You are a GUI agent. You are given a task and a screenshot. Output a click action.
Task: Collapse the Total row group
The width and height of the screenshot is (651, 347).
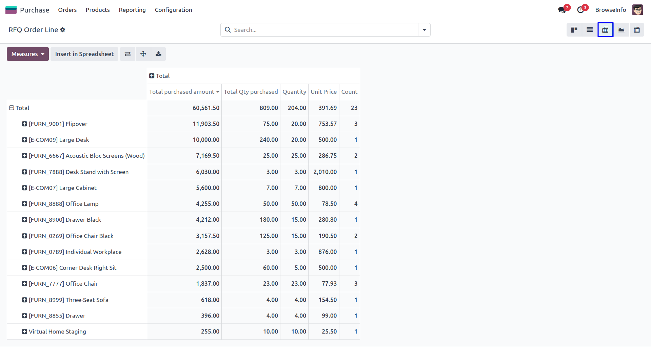coord(12,108)
